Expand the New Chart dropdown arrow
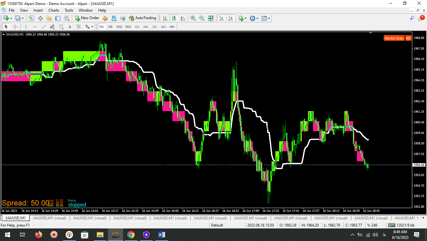 (11, 18)
